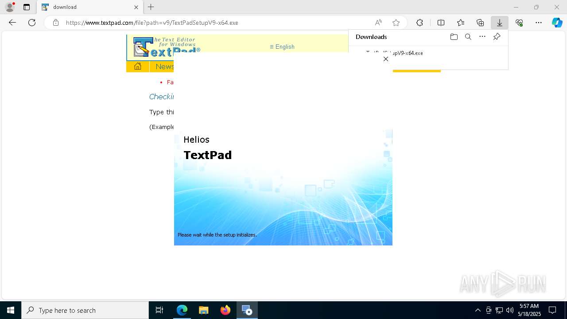Click the address bar URL
The image size is (567, 319).
tap(152, 23)
